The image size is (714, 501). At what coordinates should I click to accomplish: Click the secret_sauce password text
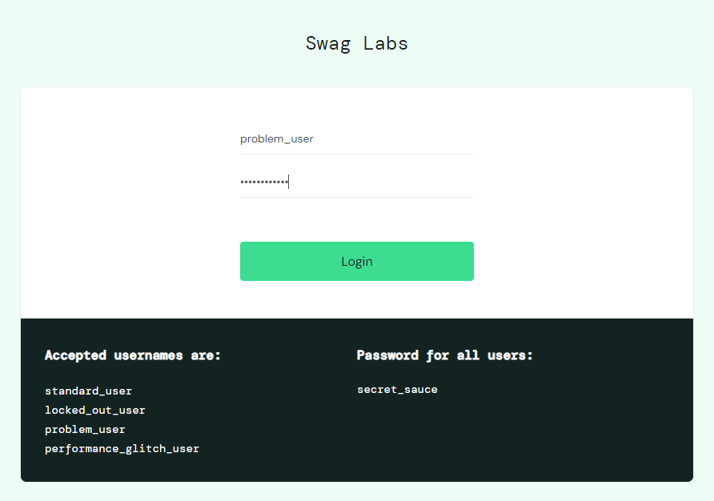[x=397, y=390]
